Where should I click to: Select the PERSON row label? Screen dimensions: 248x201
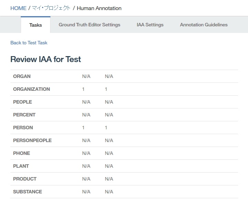(23, 128)
